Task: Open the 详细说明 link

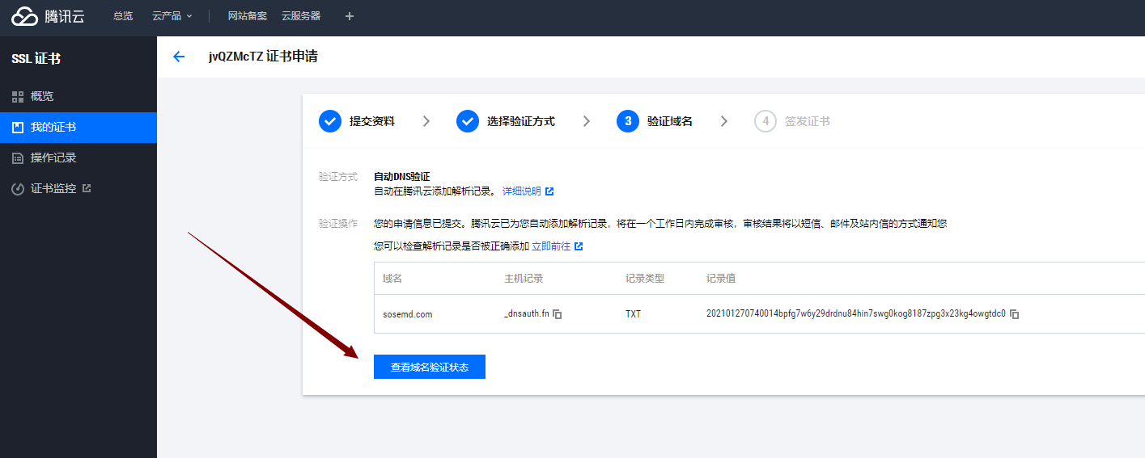Action: point(521,191)
